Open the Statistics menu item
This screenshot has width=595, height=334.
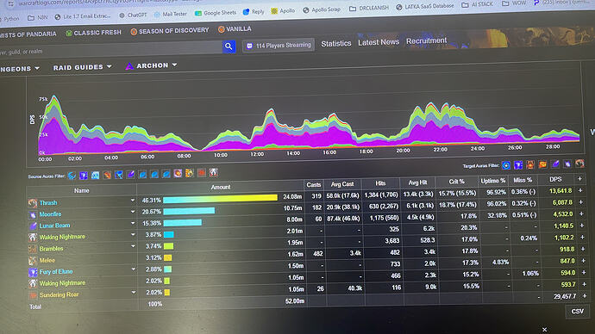pos(336,44)
